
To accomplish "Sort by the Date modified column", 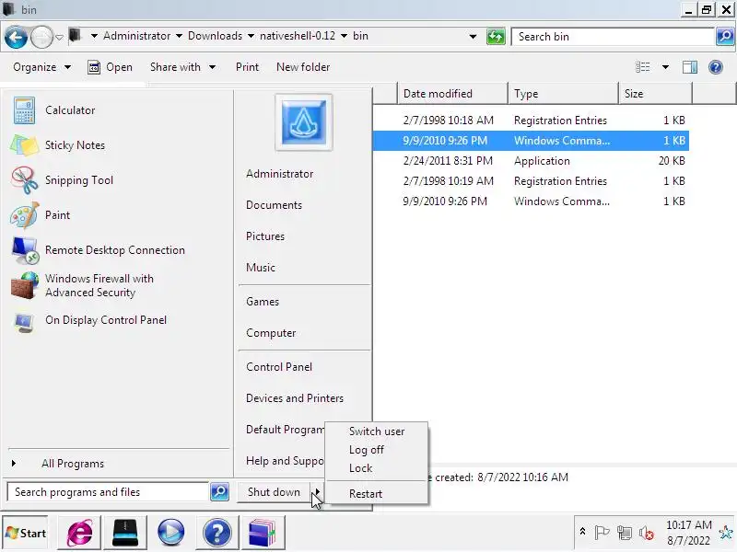I will point(452,94).
